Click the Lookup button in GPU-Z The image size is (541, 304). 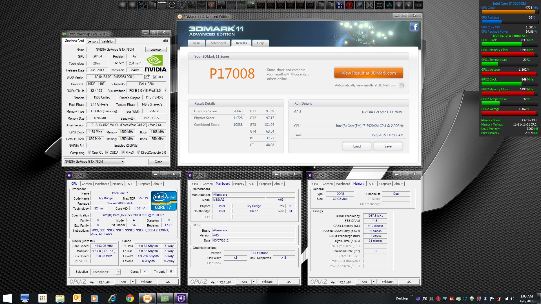156,50
